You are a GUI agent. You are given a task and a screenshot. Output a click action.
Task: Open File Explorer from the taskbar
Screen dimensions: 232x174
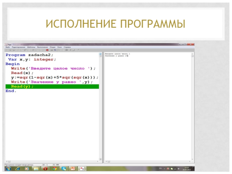tap(36, 169)
